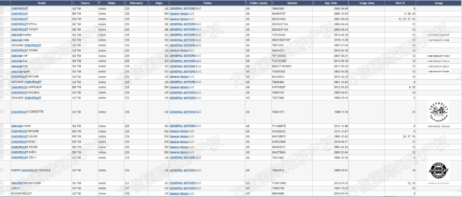Select trademark number T1313344J
The image size is (462, 197).
click(x=279, y=35)
